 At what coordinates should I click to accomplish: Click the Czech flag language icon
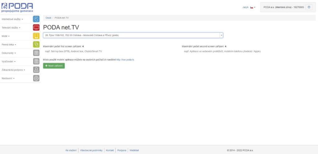(252, 7)
